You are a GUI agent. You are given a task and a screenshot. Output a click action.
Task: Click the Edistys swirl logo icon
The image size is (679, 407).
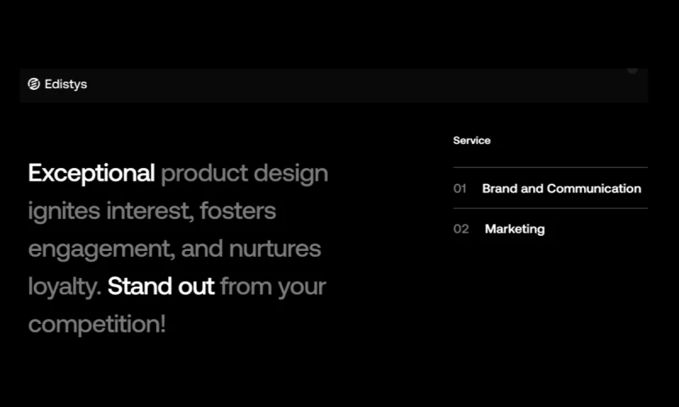(x=34, y=84)
